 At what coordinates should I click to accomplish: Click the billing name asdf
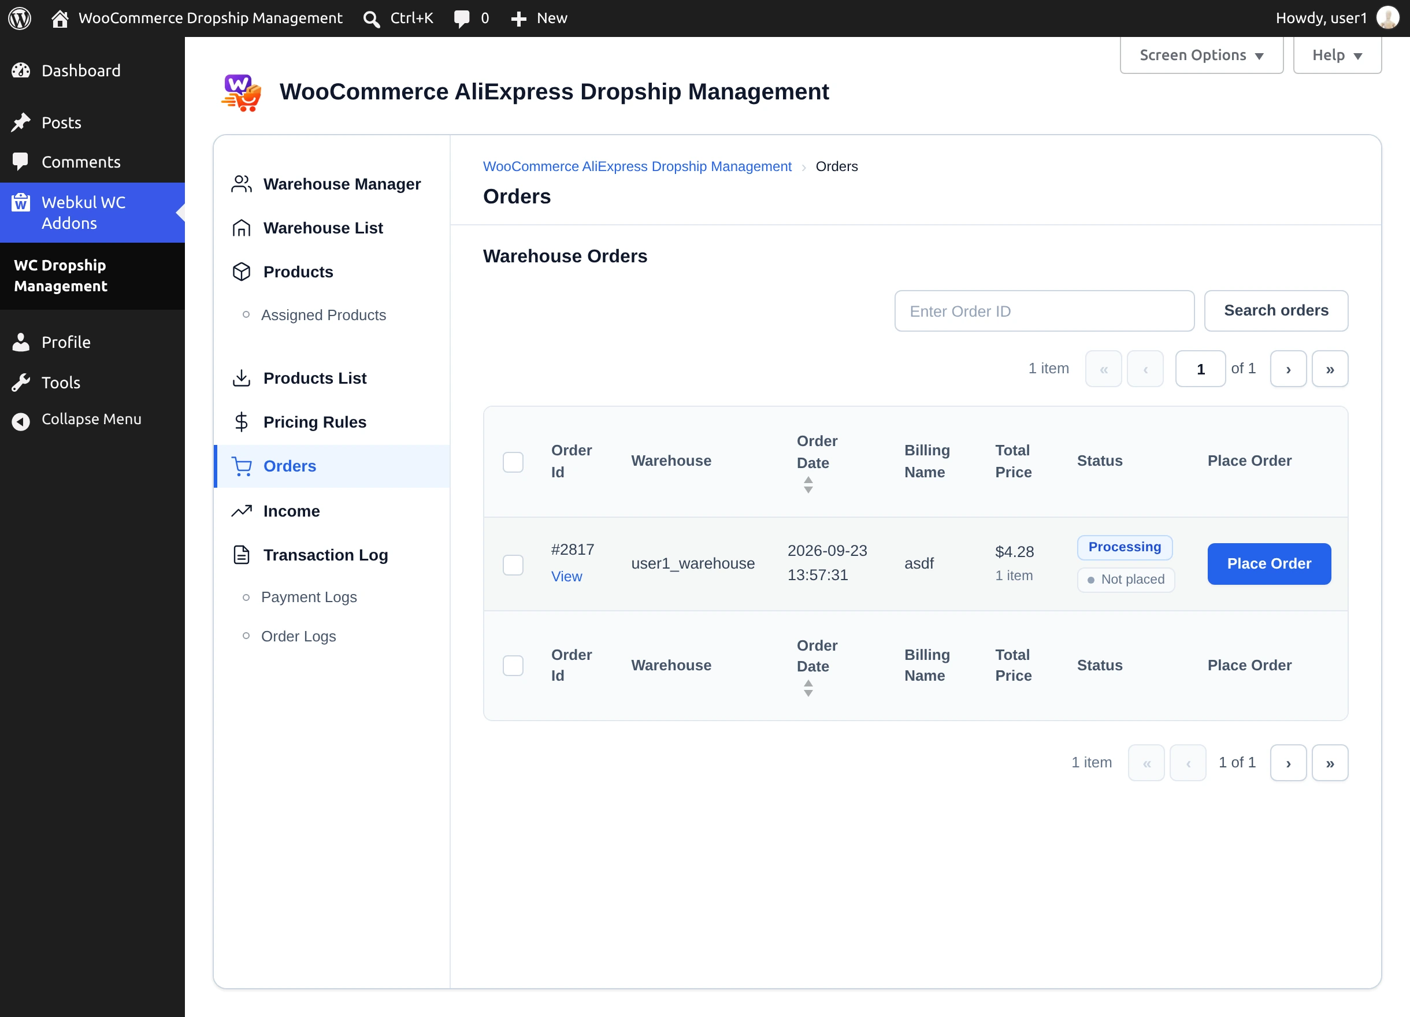[919, 564]
